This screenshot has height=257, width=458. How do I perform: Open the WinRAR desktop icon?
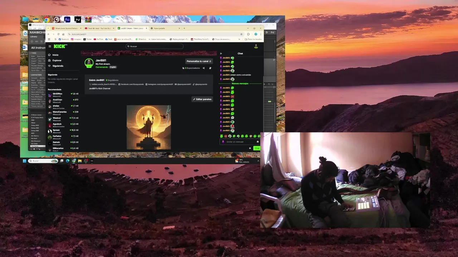coord(88,20)
